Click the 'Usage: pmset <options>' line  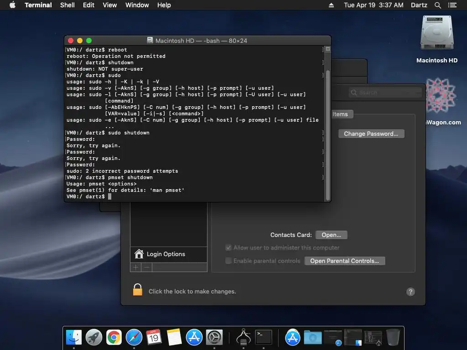click(x=102, y=184)
